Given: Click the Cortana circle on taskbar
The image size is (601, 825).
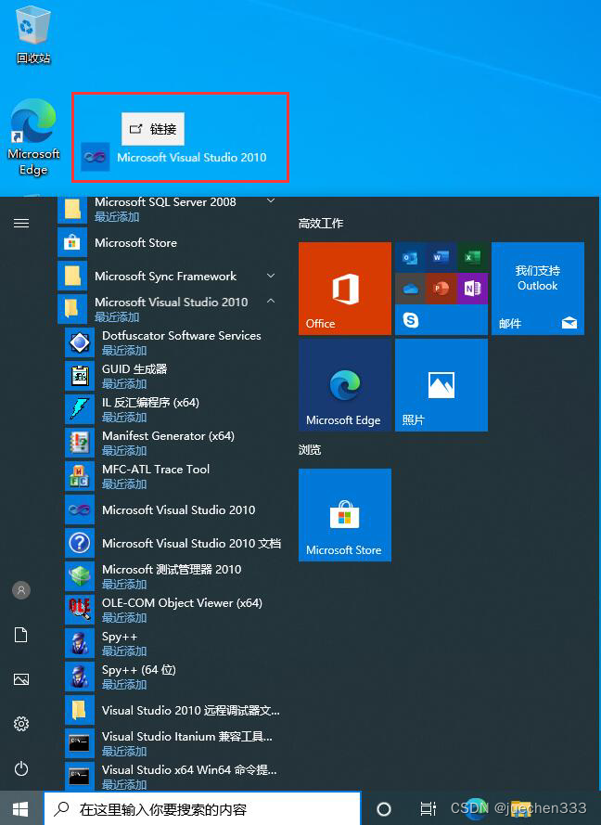Looking at the screenshot, I should [x=384, y=808].
